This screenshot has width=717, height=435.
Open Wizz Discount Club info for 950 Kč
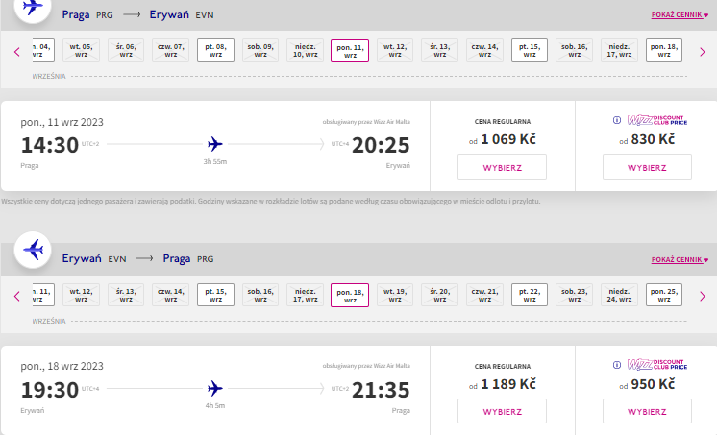617,365
